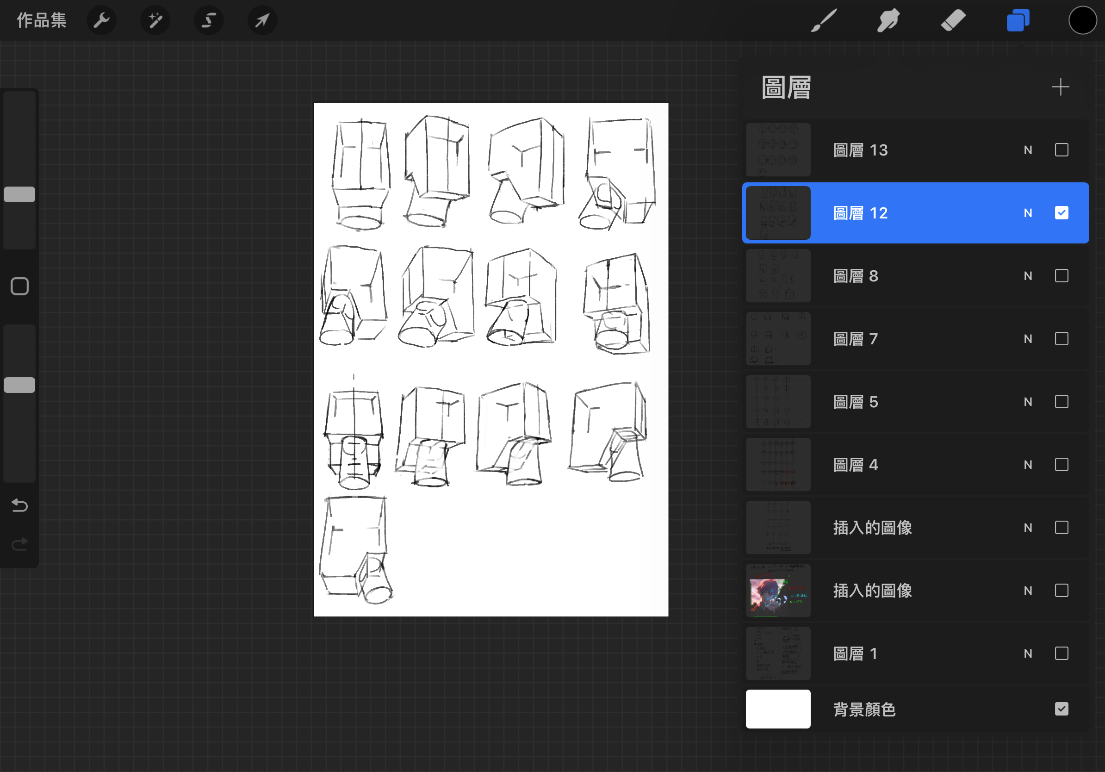Screen dimensions: 1105x772
Task: Tap the colorful 插入的圖像 thumbnail
Action: pos(778,591)
